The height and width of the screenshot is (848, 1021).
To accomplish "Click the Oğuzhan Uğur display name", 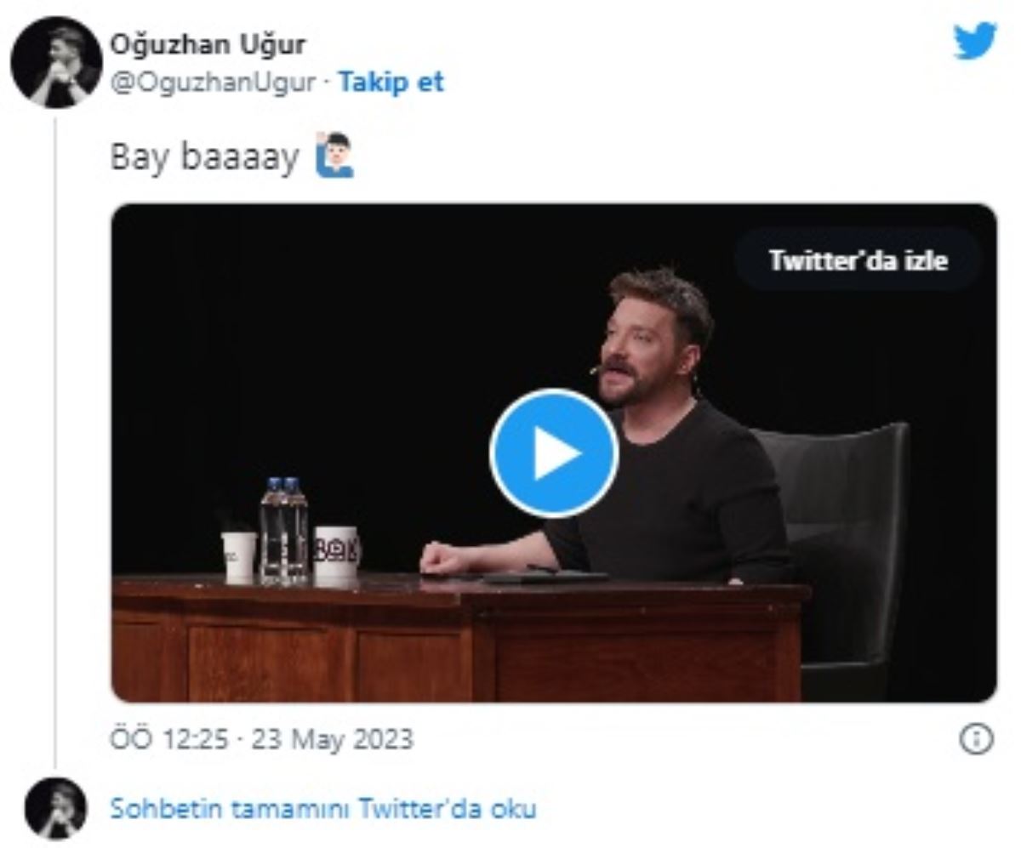I will pyautogui.click(x=208, y=44).
